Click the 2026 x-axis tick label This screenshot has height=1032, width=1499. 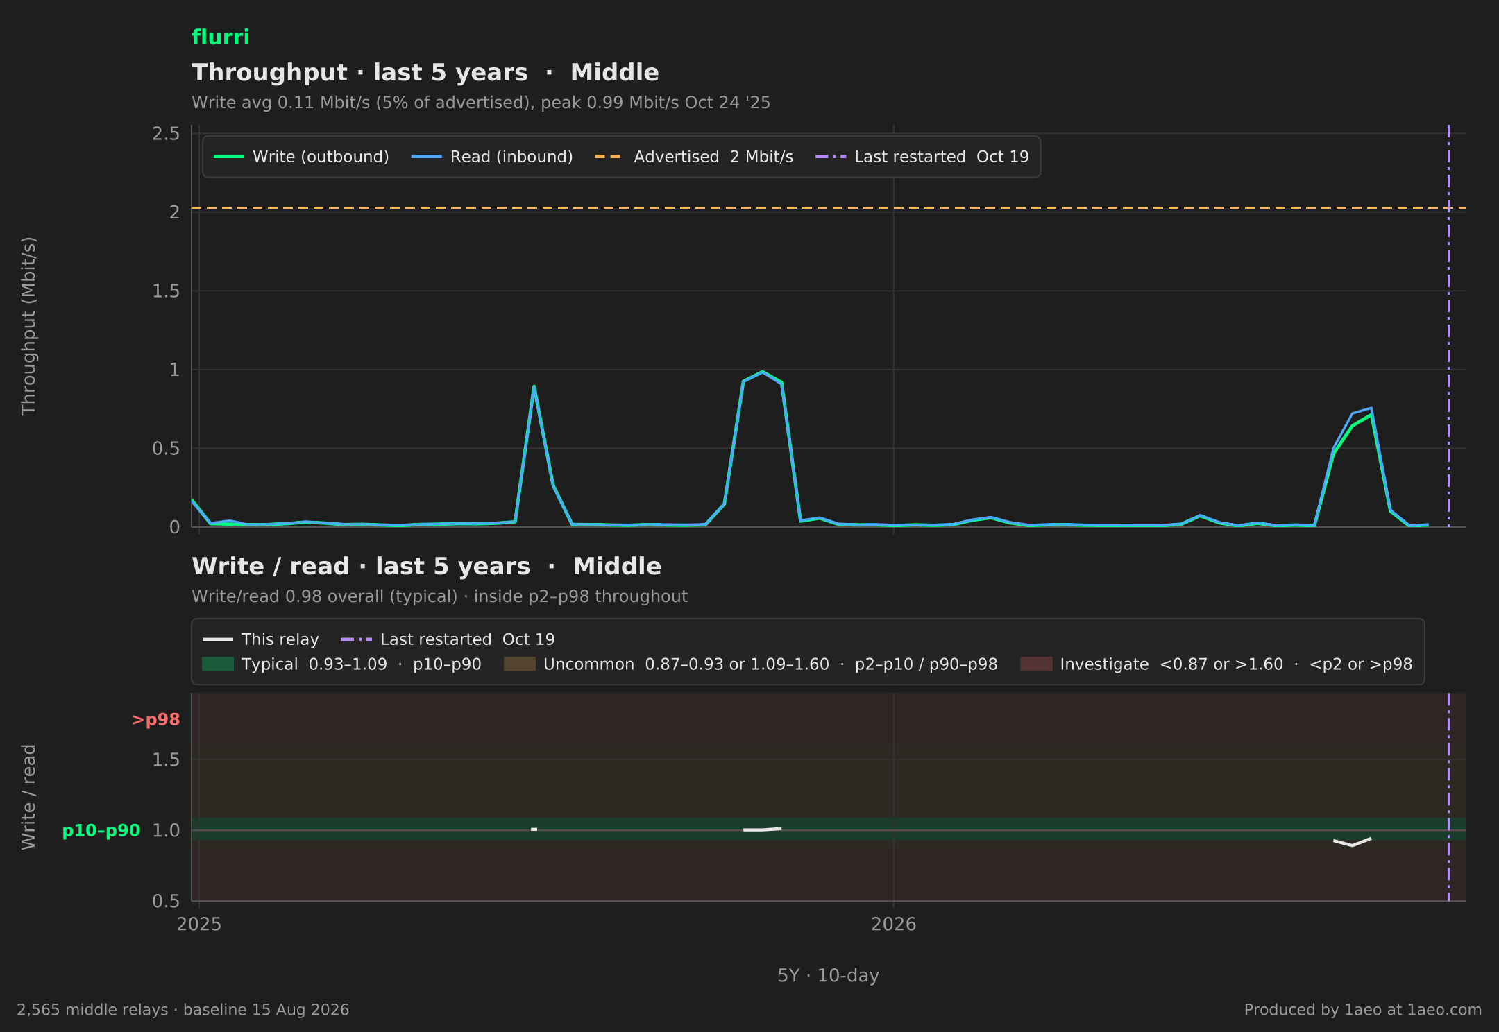[894, 925]
